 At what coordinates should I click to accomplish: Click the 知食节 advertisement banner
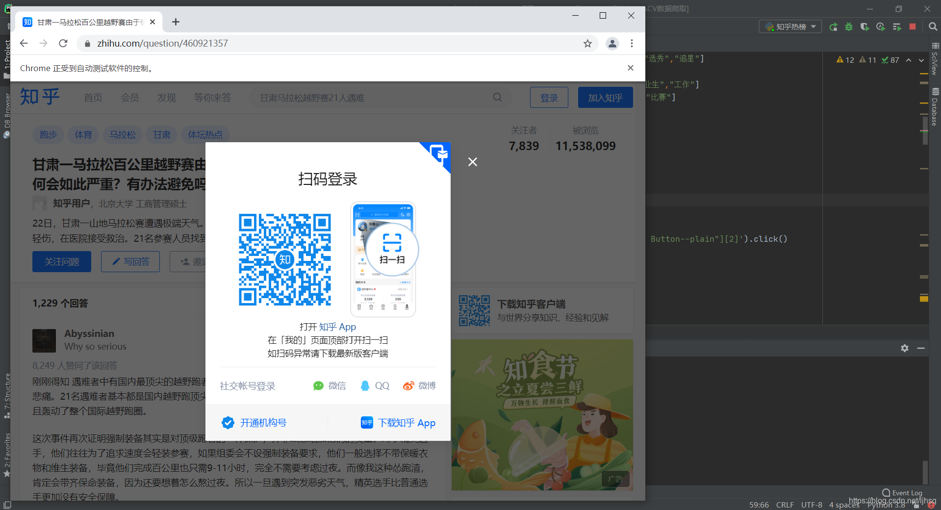coord(542,415)
